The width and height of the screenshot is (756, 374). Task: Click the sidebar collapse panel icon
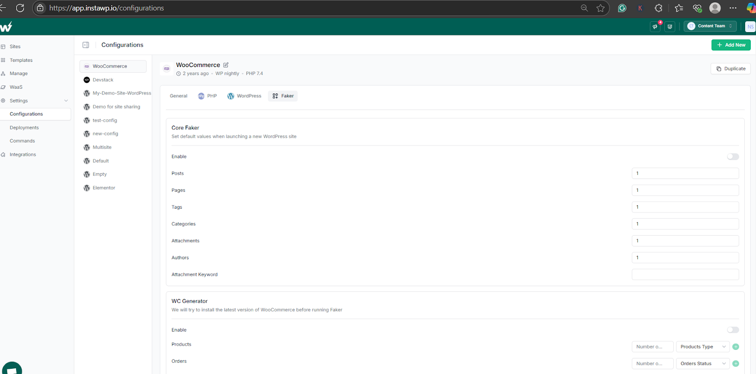pos(86,45)
